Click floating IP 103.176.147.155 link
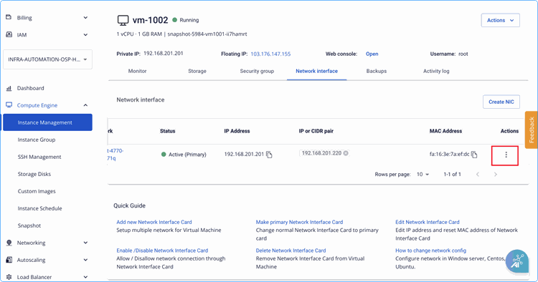 [x=270, y=54]
